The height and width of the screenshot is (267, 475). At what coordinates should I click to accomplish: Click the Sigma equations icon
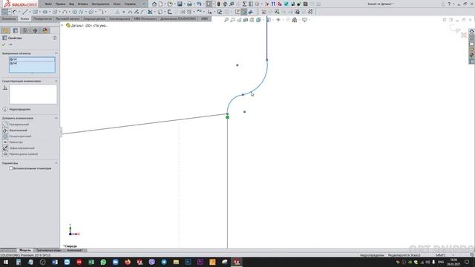[244, 4]
